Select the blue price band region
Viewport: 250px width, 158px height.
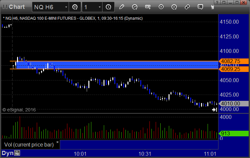click(117, 65)
